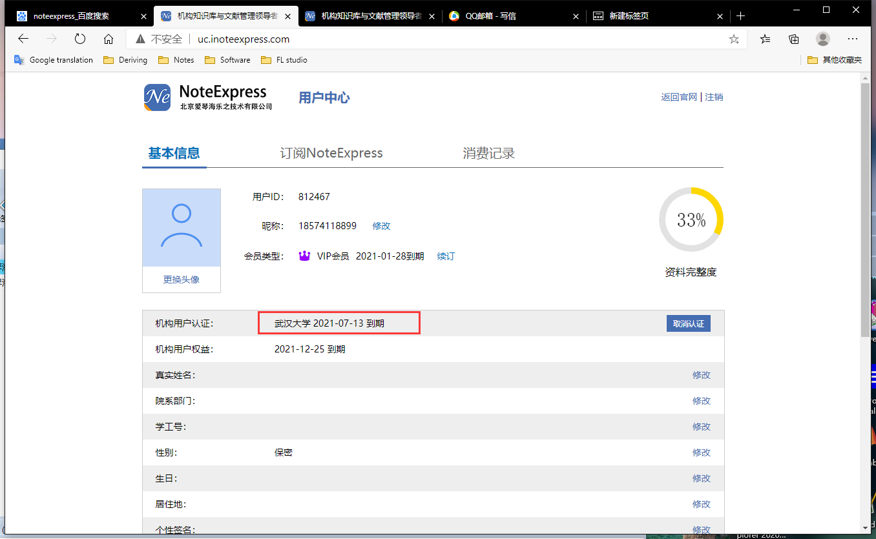The height and width of the screenshot is (539, 876).
Task: Click the text 2021-12-25 到期
Action: point(310,349)
